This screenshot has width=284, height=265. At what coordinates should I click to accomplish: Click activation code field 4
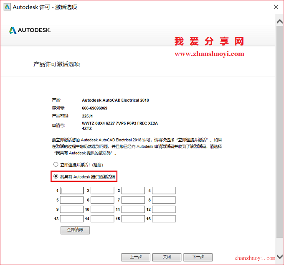[164, 191]
